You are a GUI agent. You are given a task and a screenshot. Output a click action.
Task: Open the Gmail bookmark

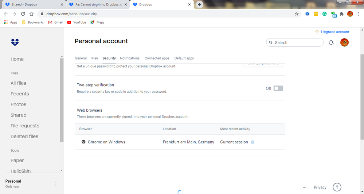[55, 22]
